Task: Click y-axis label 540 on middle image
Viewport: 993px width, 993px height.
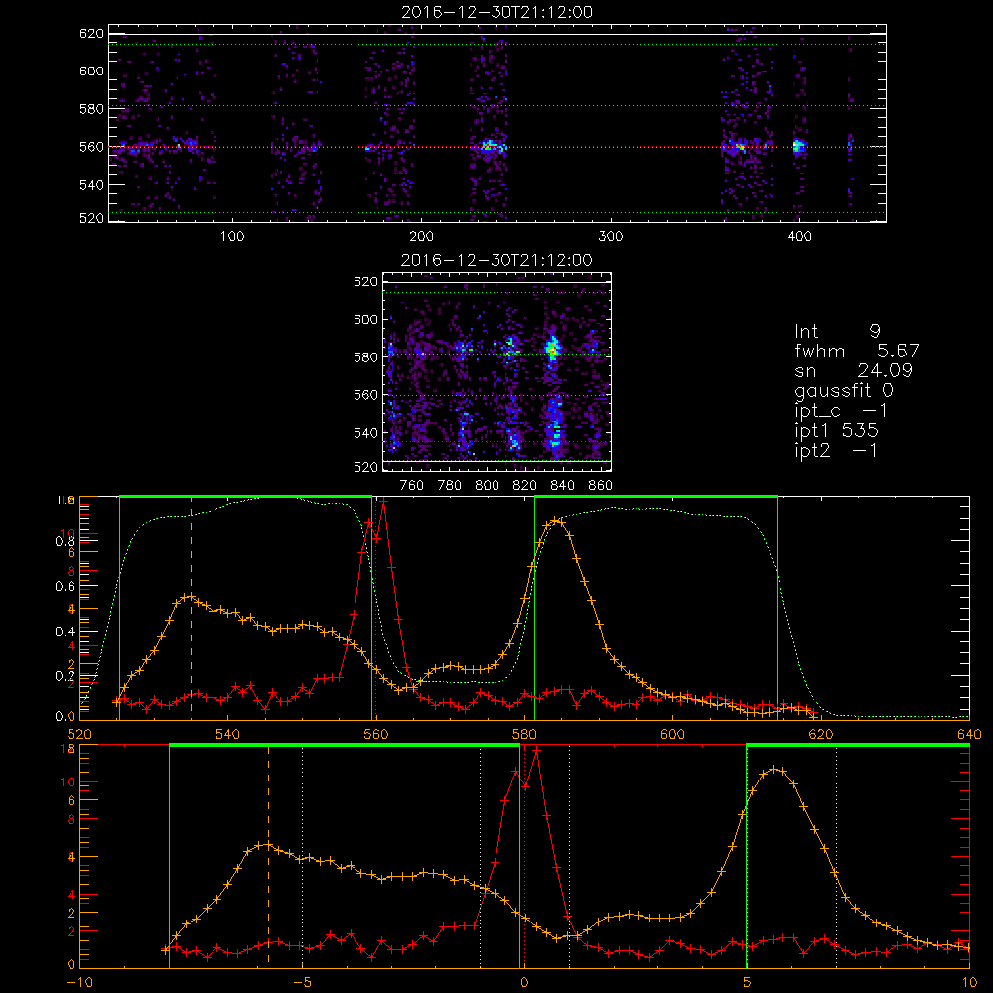Action: 365,433
